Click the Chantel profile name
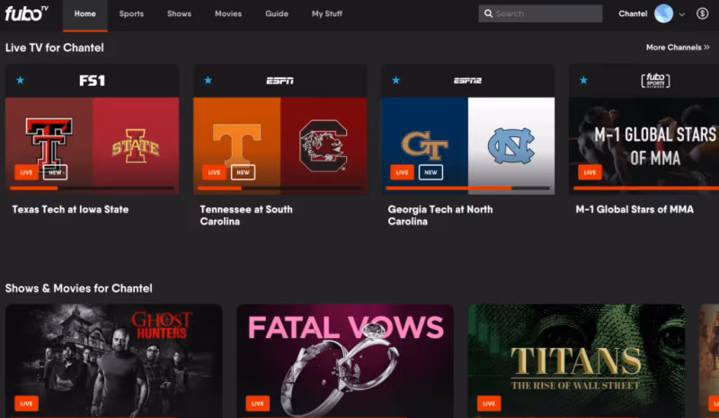This screenshot has width=719, height=418. pyautogui.click(x=633, y=13)
